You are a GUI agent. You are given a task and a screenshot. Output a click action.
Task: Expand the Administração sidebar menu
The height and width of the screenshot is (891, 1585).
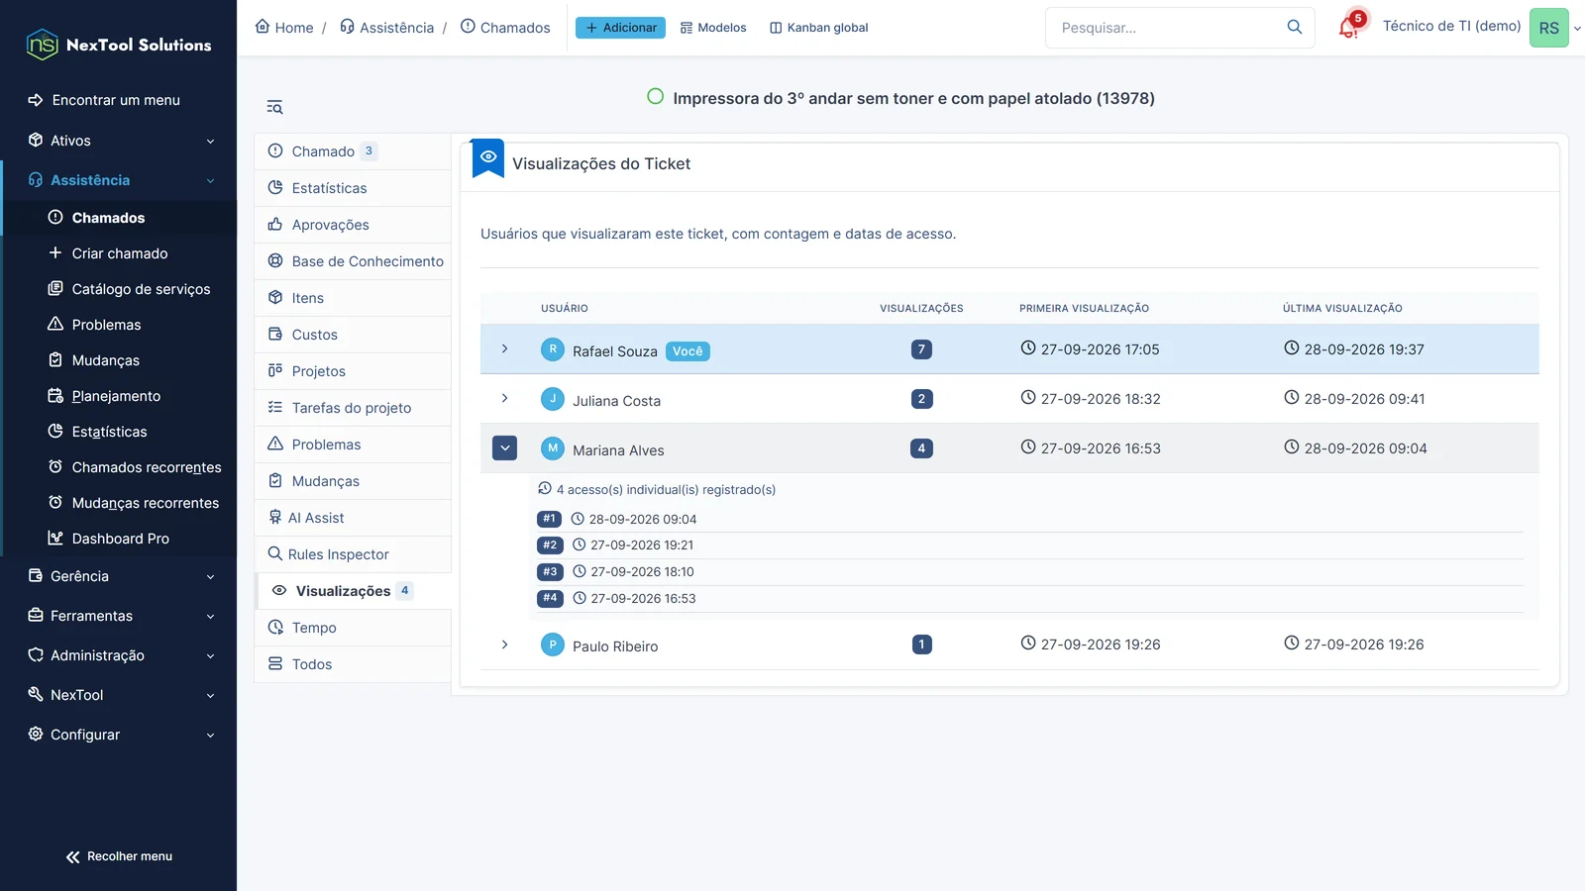coord(119,655)
